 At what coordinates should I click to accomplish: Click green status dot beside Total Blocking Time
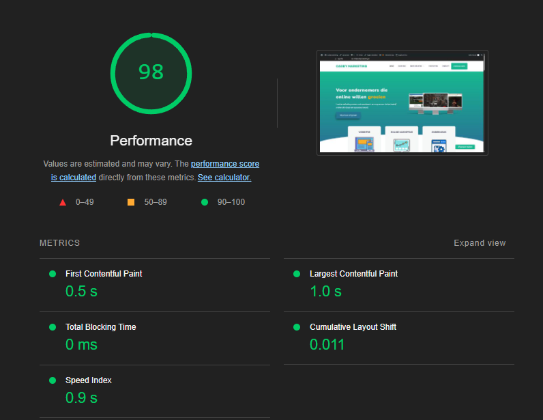(x=53, y=327)
